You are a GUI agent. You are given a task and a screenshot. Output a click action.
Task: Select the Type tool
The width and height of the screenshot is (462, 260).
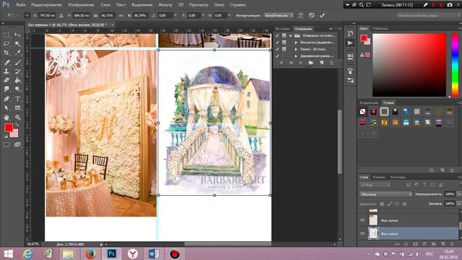tap(17, 99)
